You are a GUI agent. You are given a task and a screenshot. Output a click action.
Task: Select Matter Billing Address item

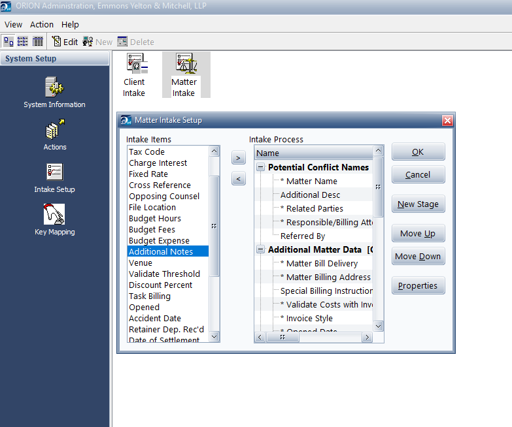pyautogui.click(x=326, y=277)
